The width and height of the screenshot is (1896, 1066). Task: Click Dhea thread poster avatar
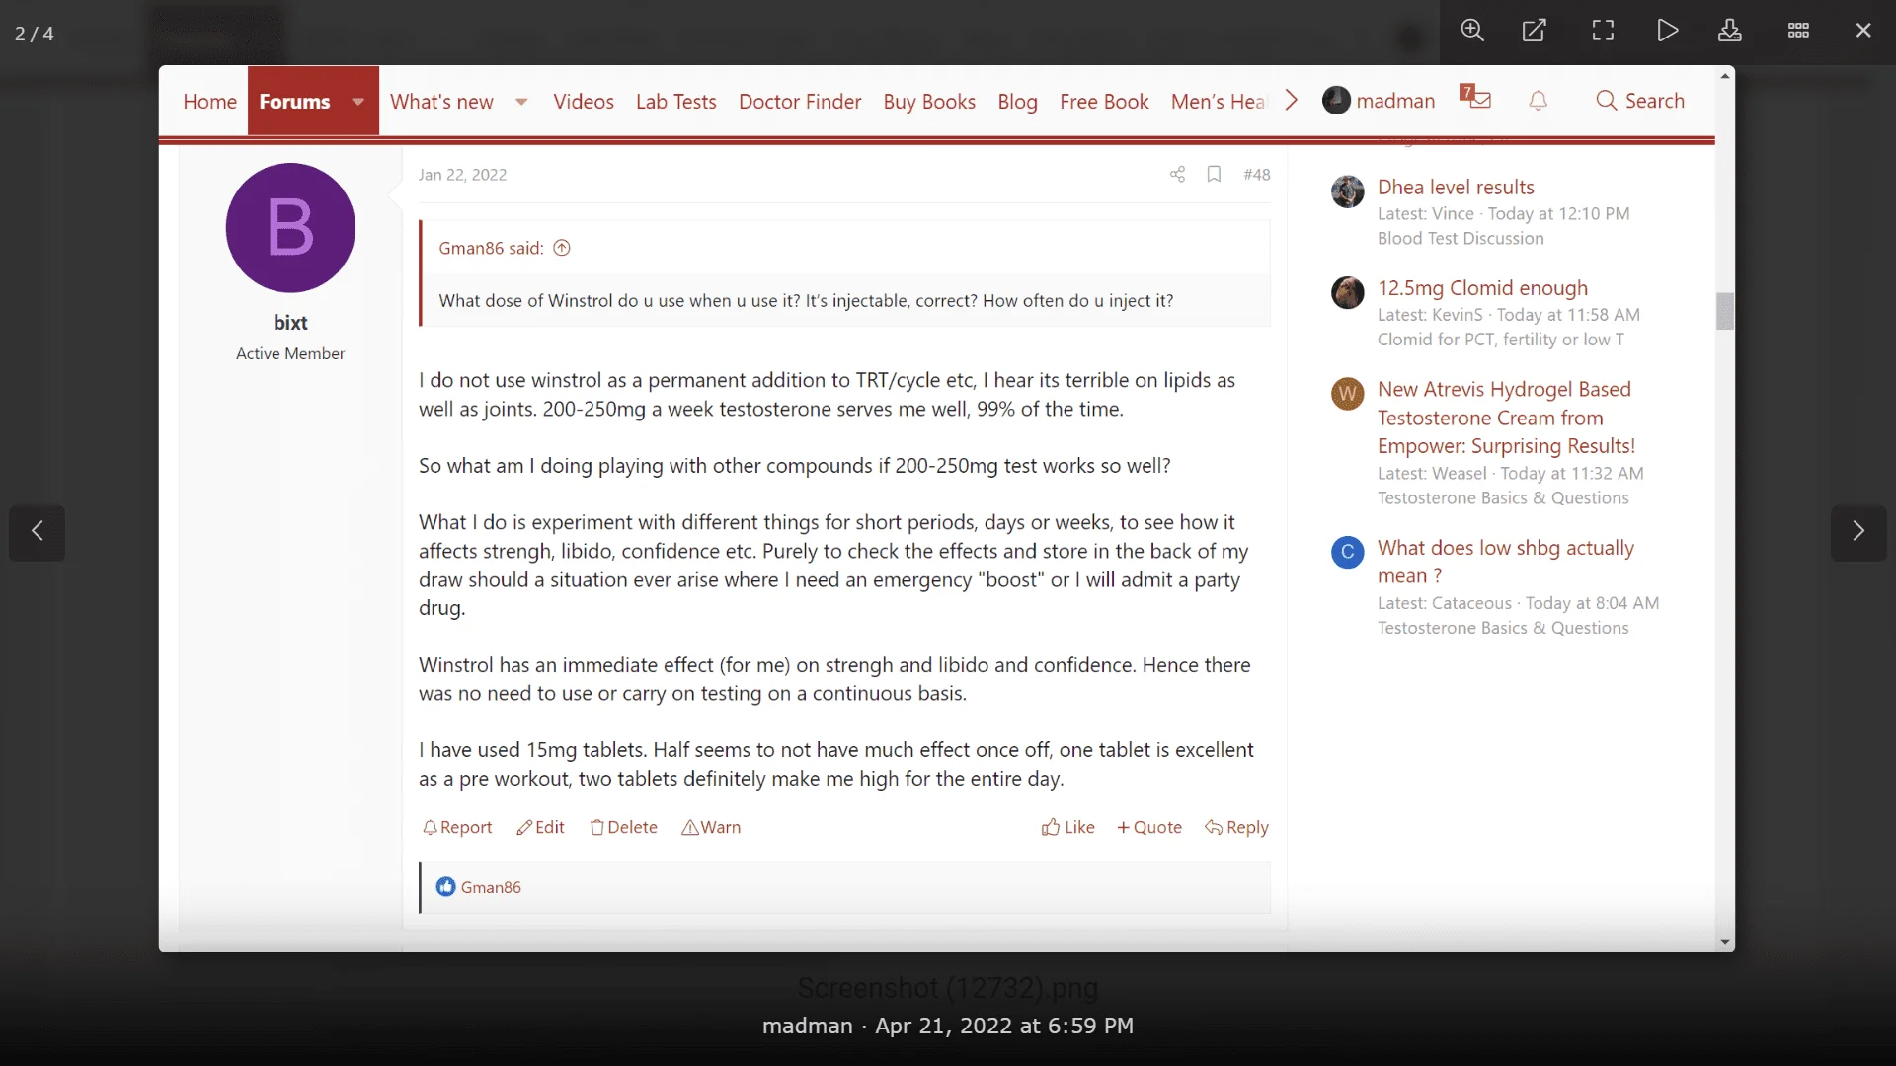click(x=1347, y=191)
